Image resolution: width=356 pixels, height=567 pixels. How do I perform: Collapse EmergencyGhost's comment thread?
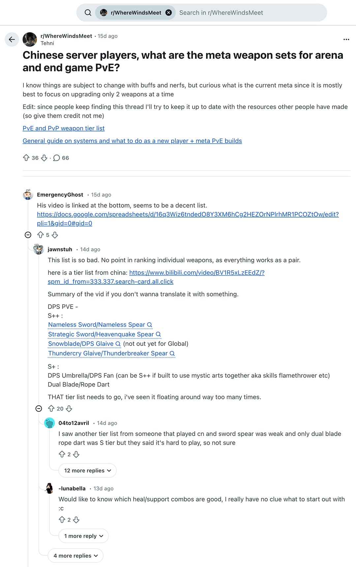(28, 235)
